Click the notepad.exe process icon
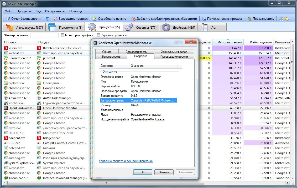The width and height of the screenshot is (297, 188). click(6, 148)
